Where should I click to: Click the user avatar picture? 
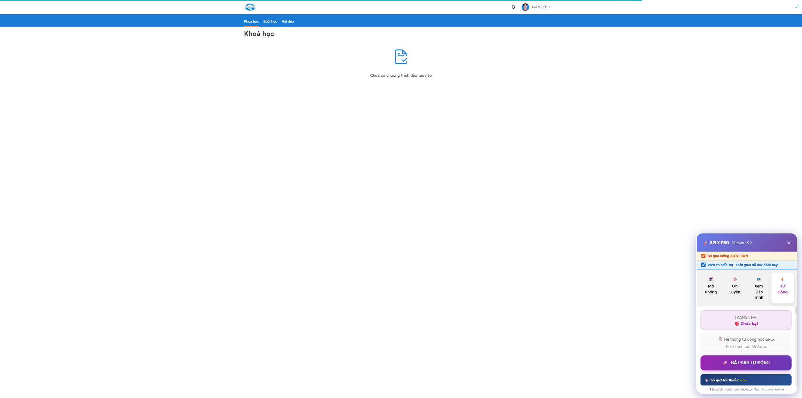tap(525, 7)
